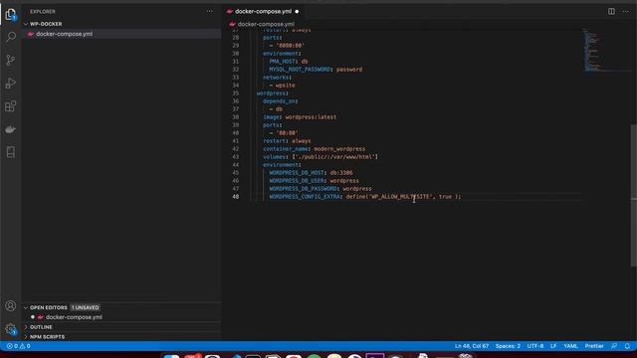Image resolution: width=637 pixels, height=358 pixels.
Task: Open the Explorer view in activity bar
Action: pos(11,15)
